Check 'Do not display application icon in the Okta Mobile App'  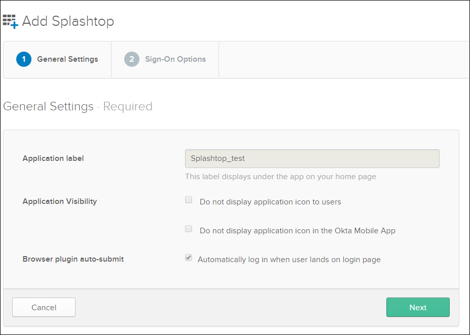click(x=189, y=229)
